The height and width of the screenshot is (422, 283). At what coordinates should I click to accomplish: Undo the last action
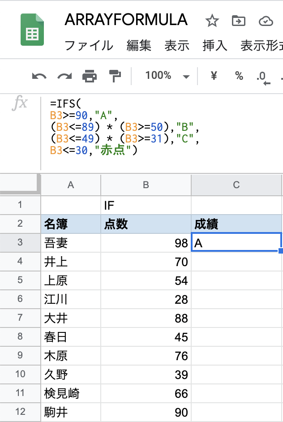(39, 76)
